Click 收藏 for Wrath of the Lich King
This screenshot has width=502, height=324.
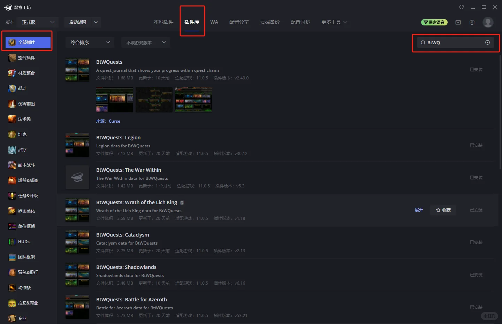tap(443, 210)
